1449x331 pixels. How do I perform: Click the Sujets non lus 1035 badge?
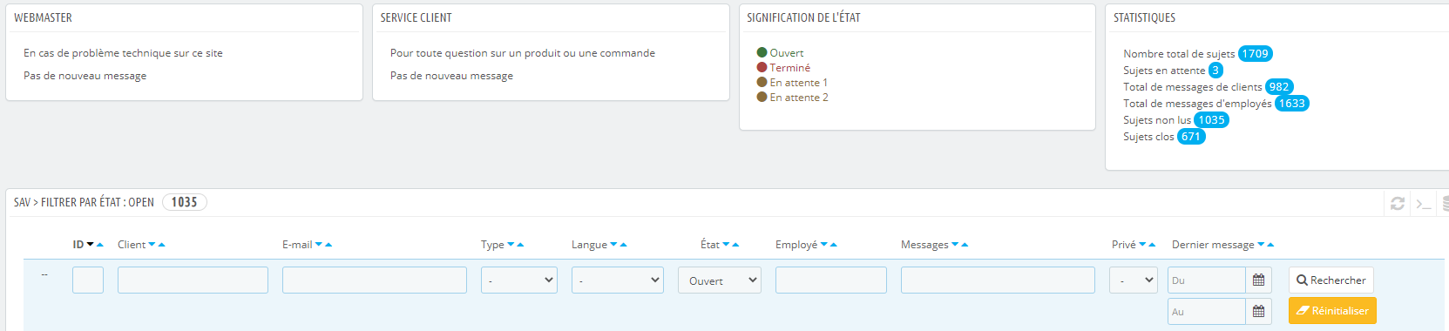tap(1211, 120)
